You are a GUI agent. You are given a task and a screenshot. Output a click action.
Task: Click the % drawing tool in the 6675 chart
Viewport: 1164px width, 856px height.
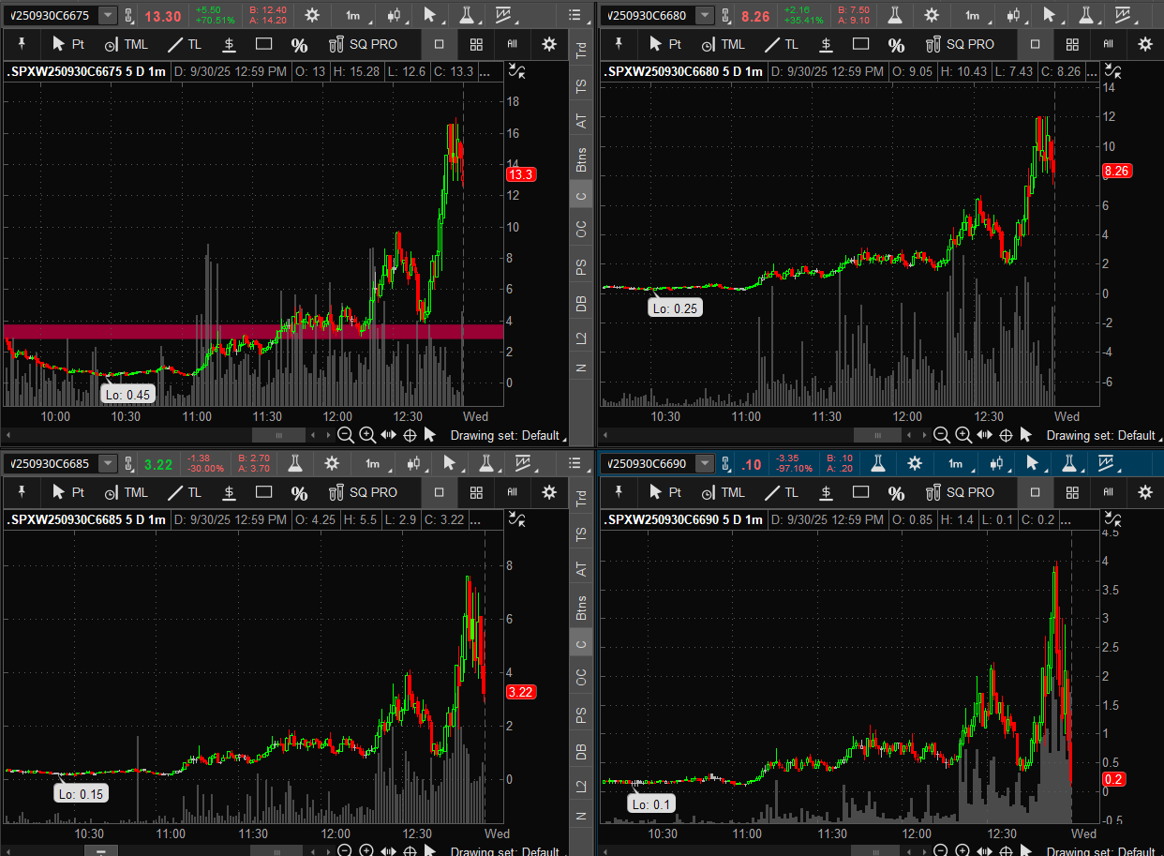tap(299, 45)
